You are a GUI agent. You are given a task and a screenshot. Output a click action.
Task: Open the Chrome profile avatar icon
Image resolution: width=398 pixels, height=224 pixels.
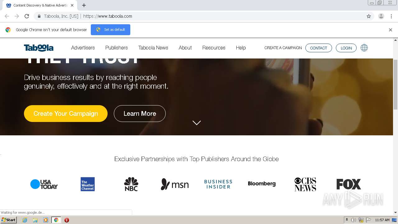pos(381,16)
